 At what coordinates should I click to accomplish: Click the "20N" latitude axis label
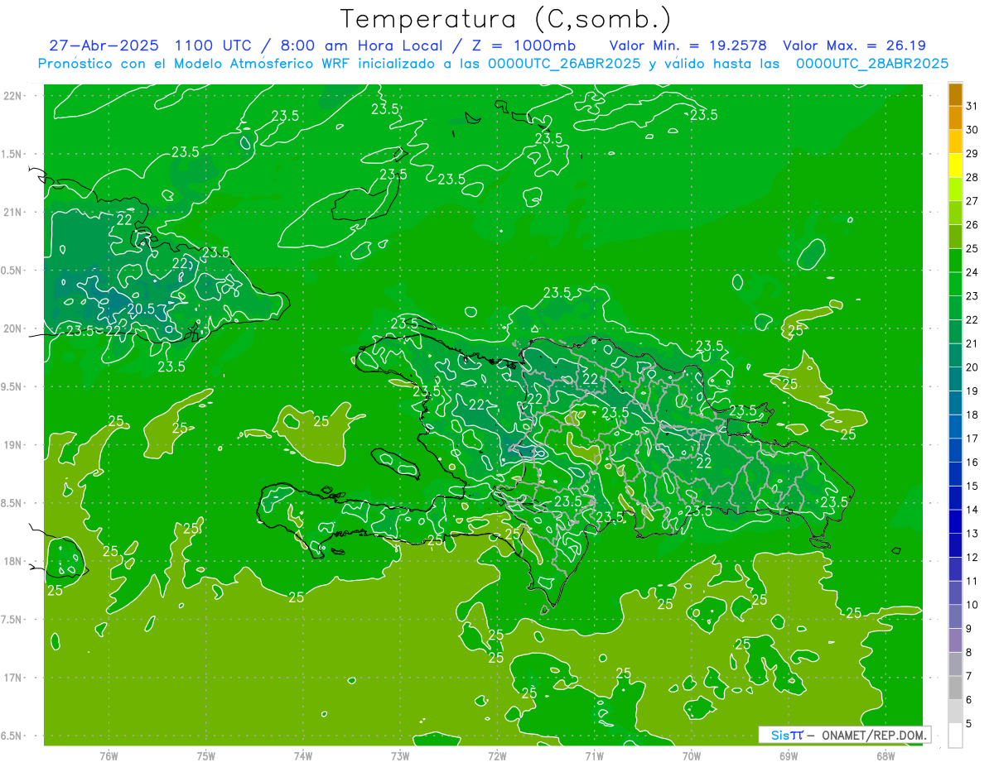click(13, 328)
